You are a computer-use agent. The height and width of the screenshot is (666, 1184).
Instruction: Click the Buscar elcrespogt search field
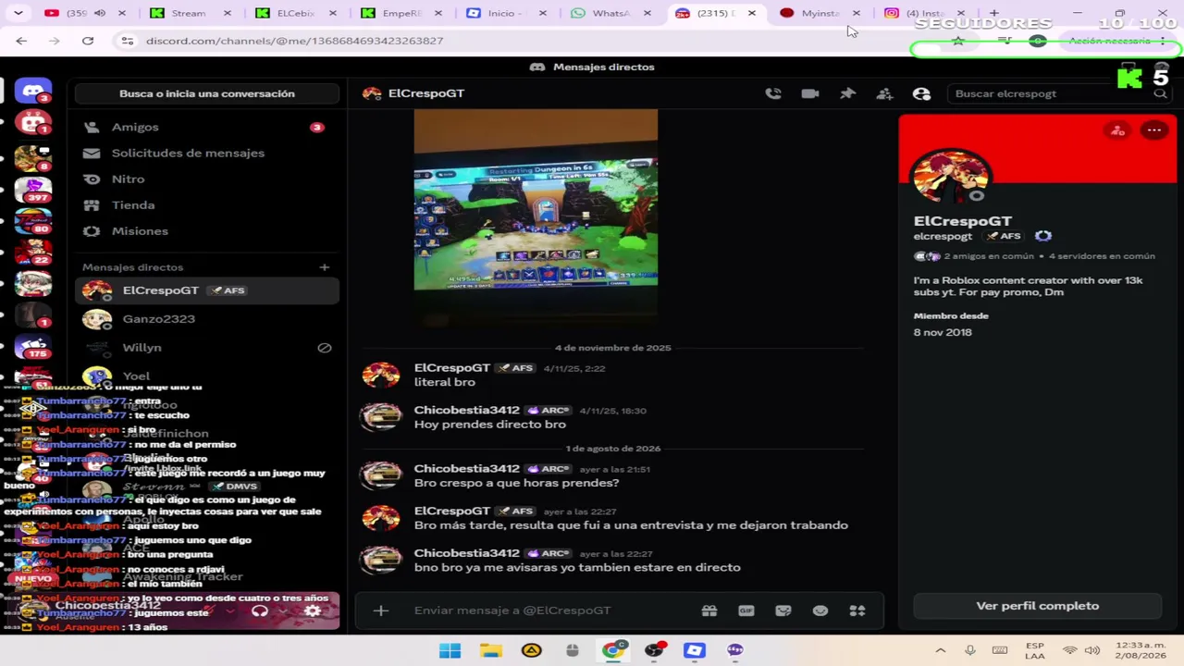pos(1057,93)
